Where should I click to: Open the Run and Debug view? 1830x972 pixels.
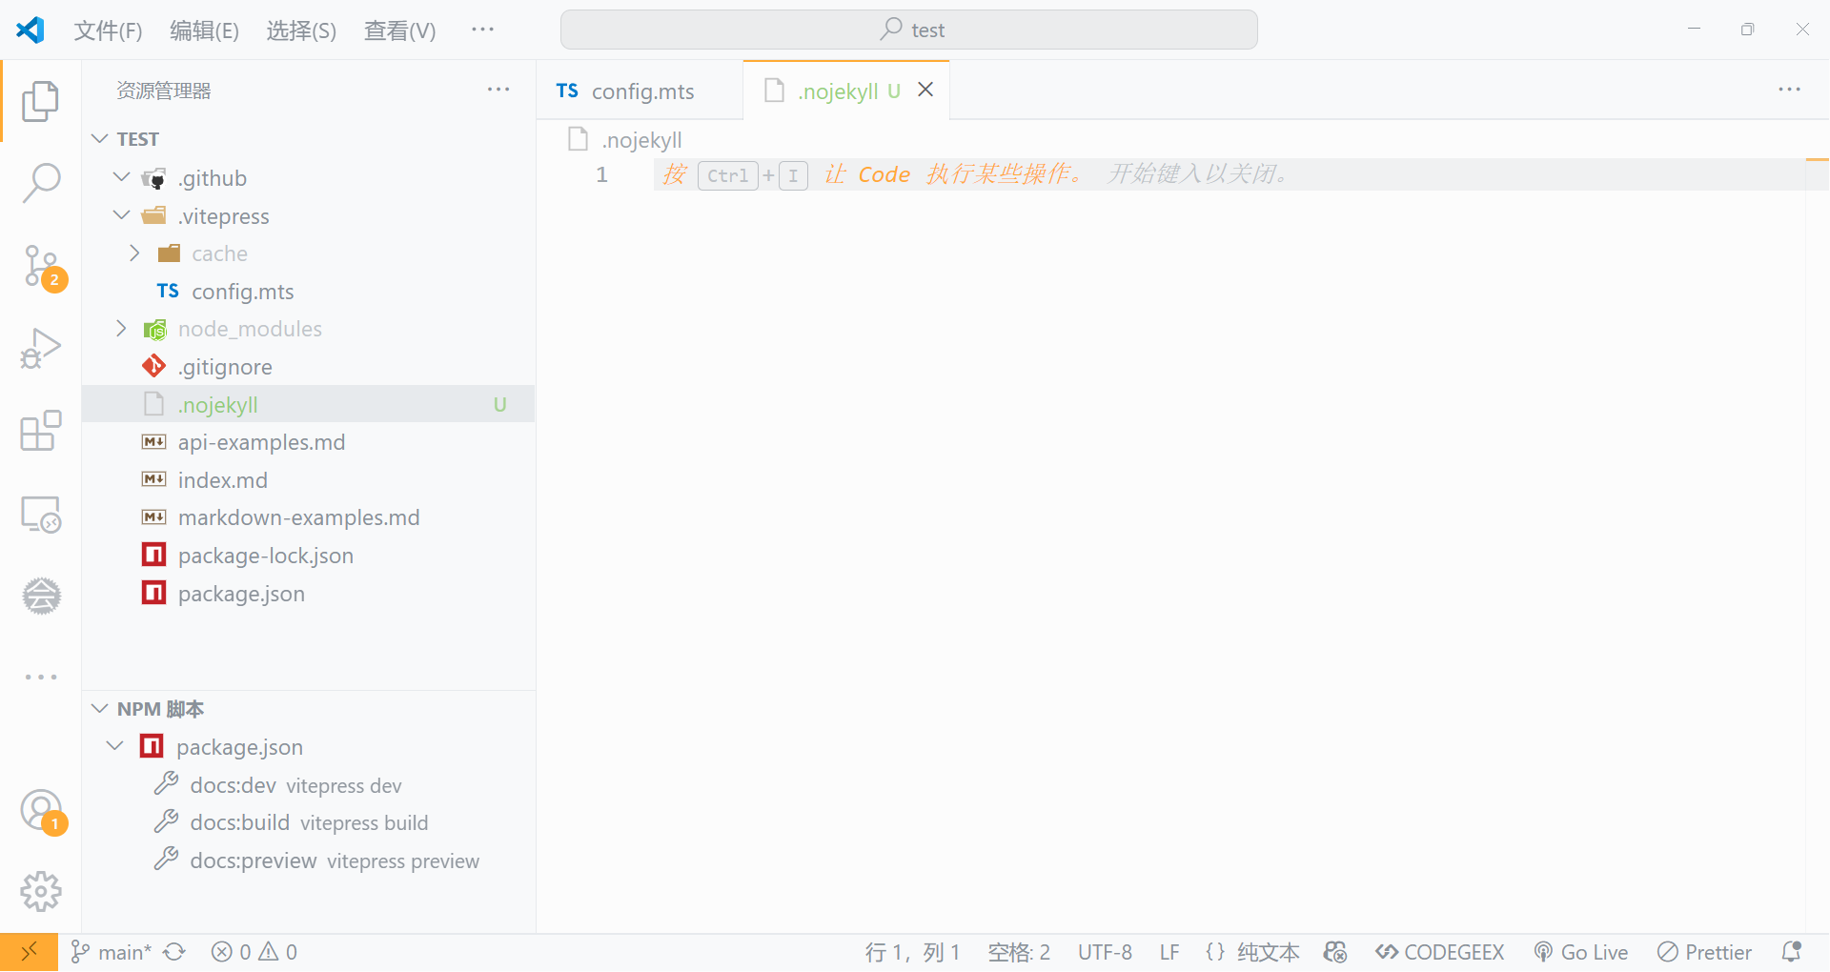40,348
